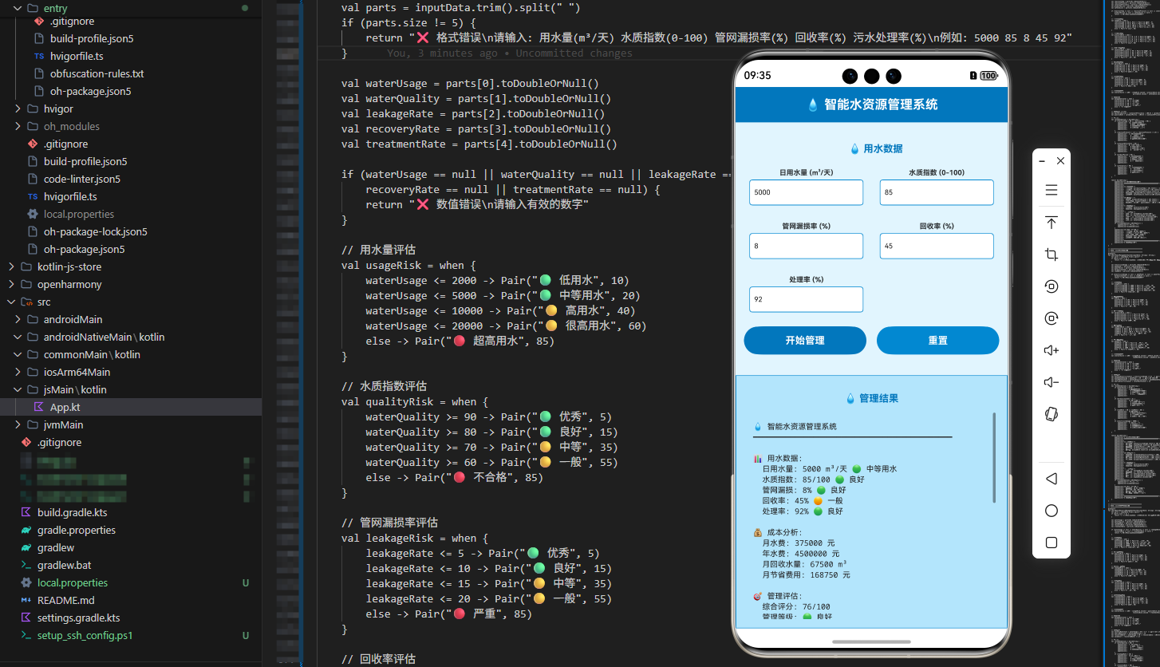This screenshot has height=667, width=1160.
Task: Click the gradle.properties elephant icon
Action: point(26,530)
